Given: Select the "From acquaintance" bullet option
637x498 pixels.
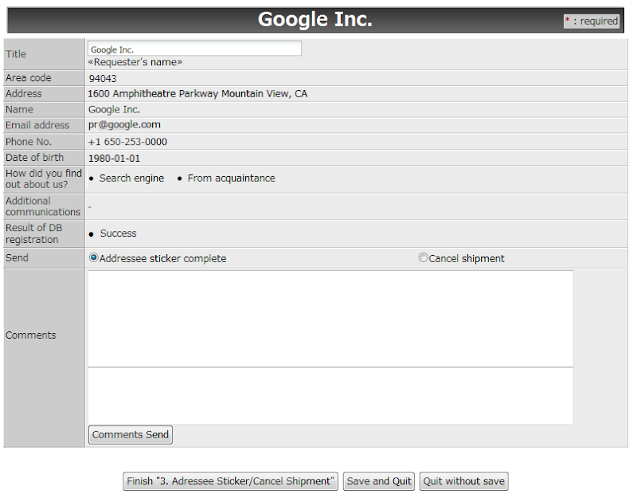Looking at the screenshot, I should point(231,178).
